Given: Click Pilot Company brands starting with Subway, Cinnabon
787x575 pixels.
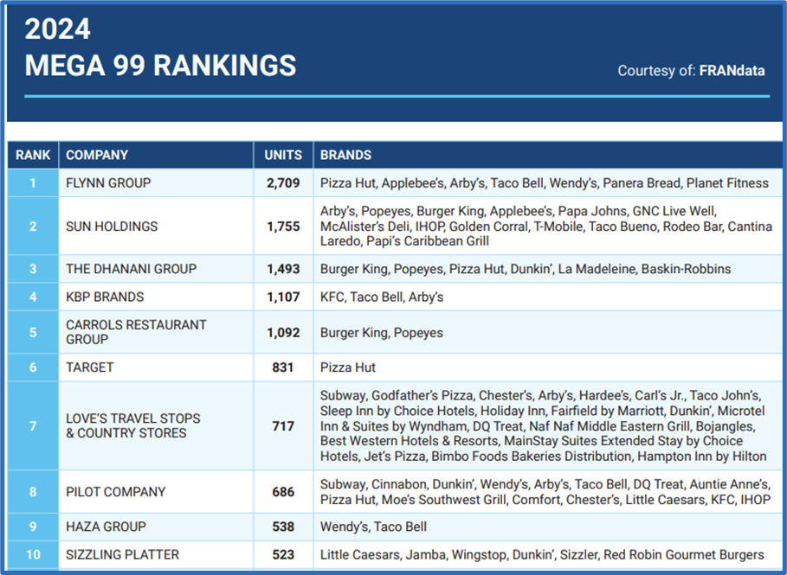Looking at the screenshot, I should [x=547, y=492].
